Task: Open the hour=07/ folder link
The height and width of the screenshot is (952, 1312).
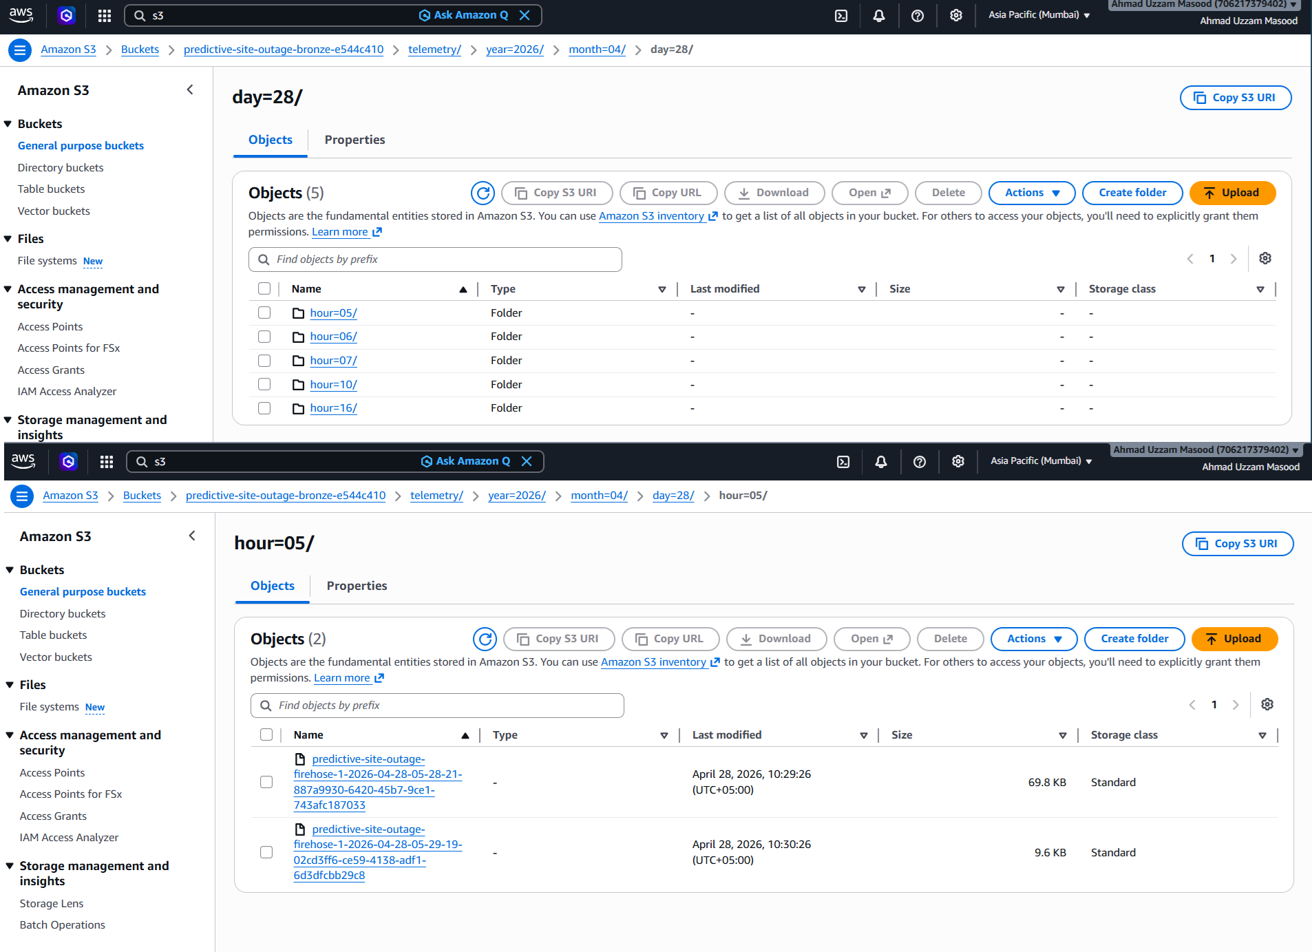Action: 333,360
